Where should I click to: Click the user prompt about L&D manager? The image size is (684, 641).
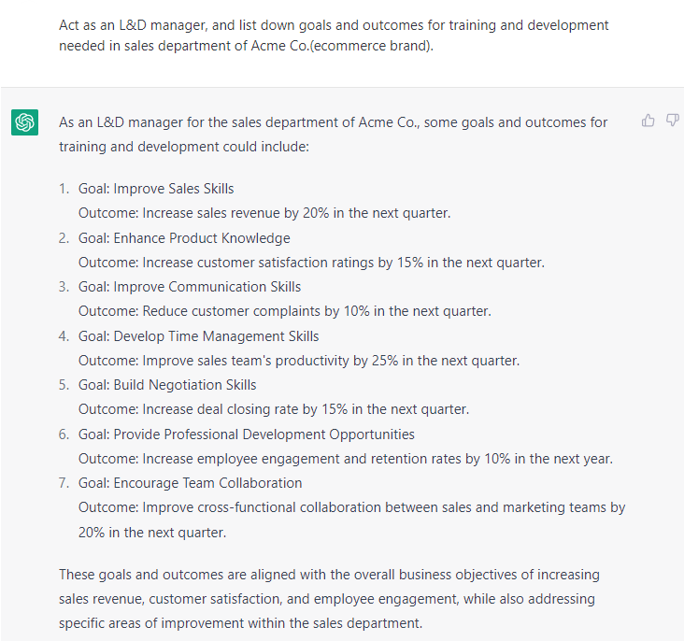[x=334, y=36]
